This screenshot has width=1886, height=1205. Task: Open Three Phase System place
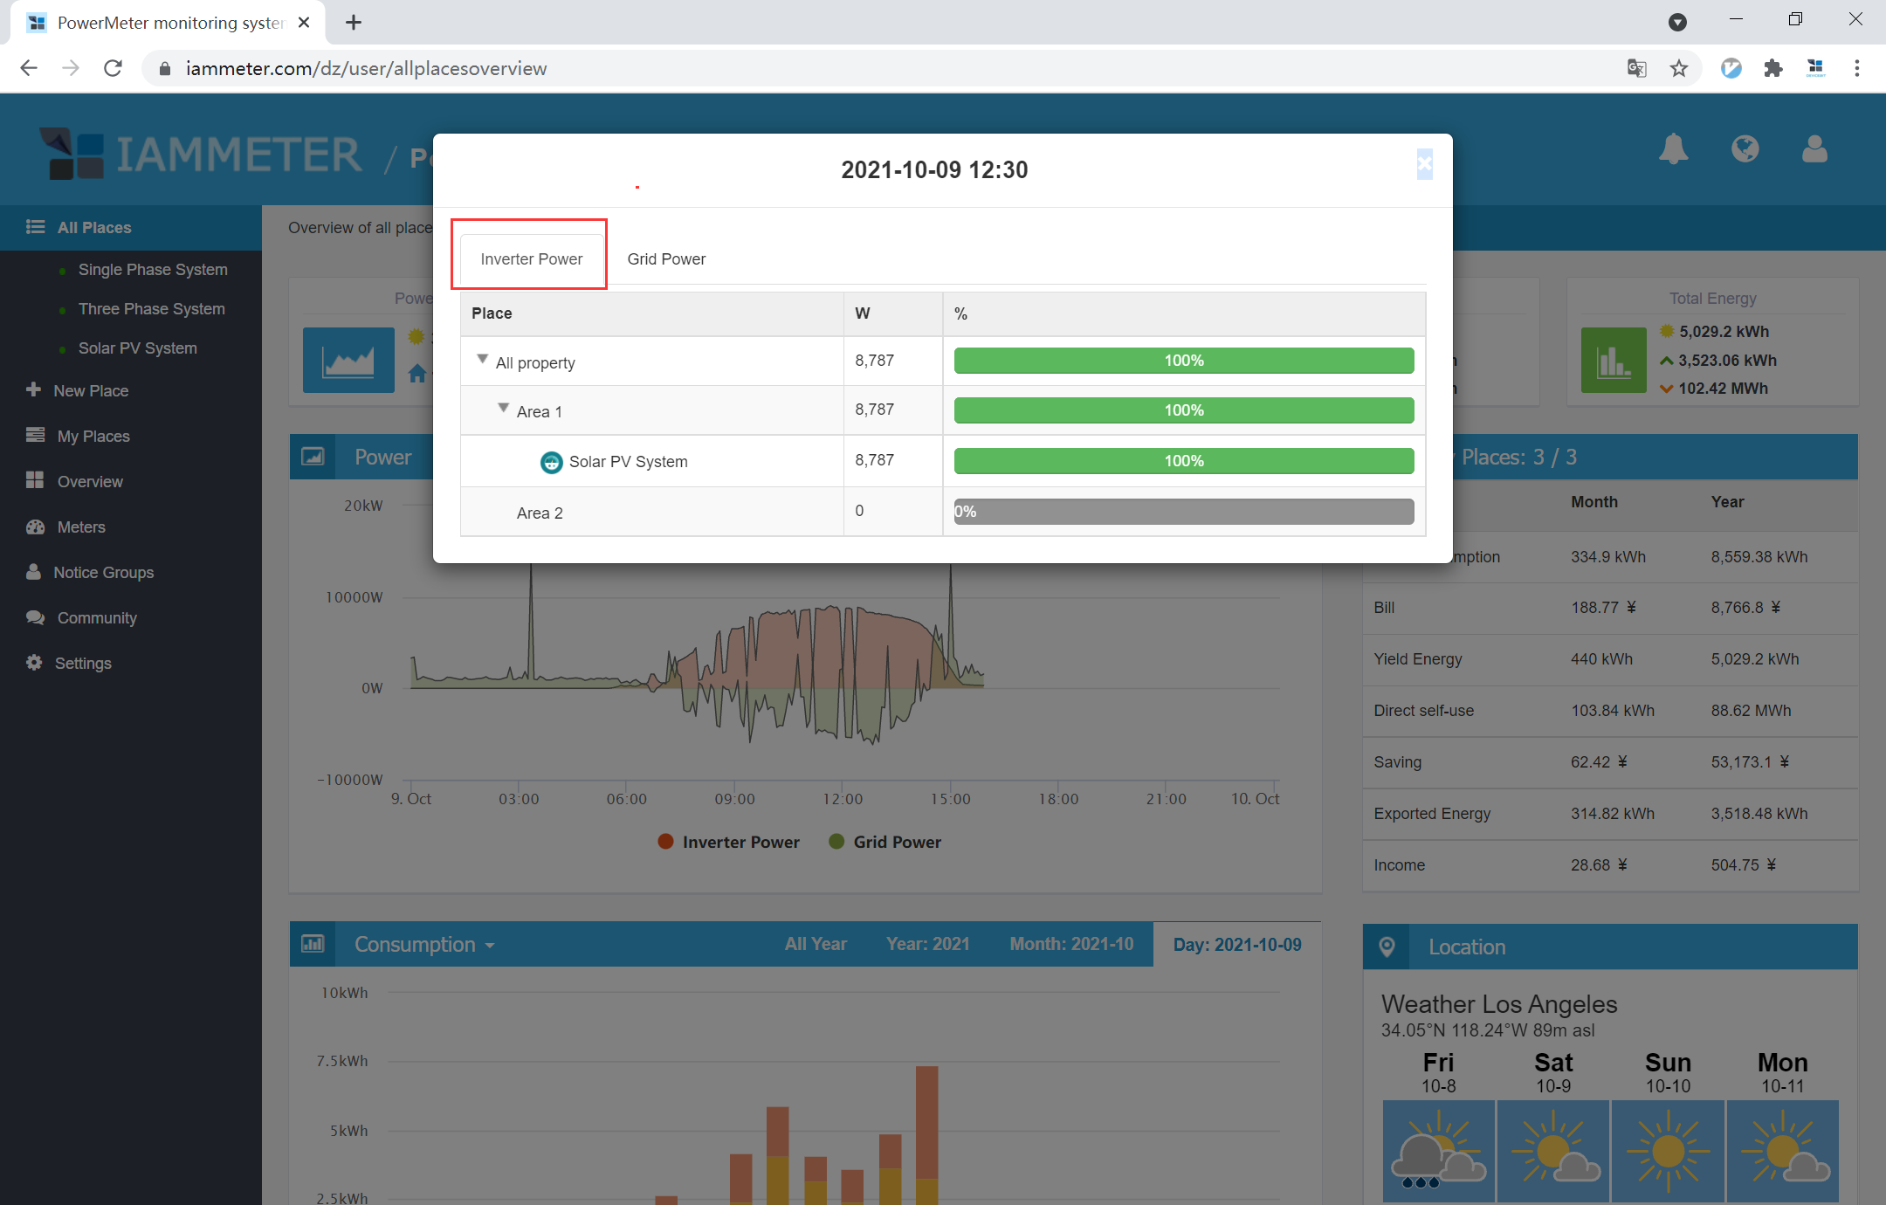[151, 309]
